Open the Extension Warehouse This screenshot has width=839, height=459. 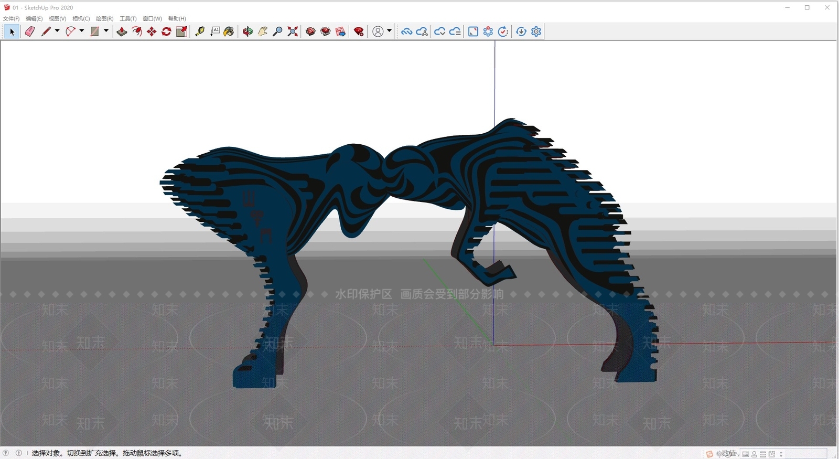(326, 32)
